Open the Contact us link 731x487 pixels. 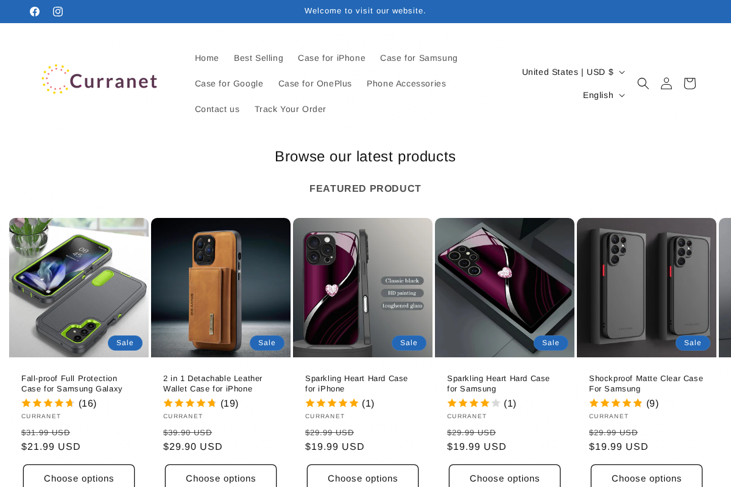coord(217,110)
